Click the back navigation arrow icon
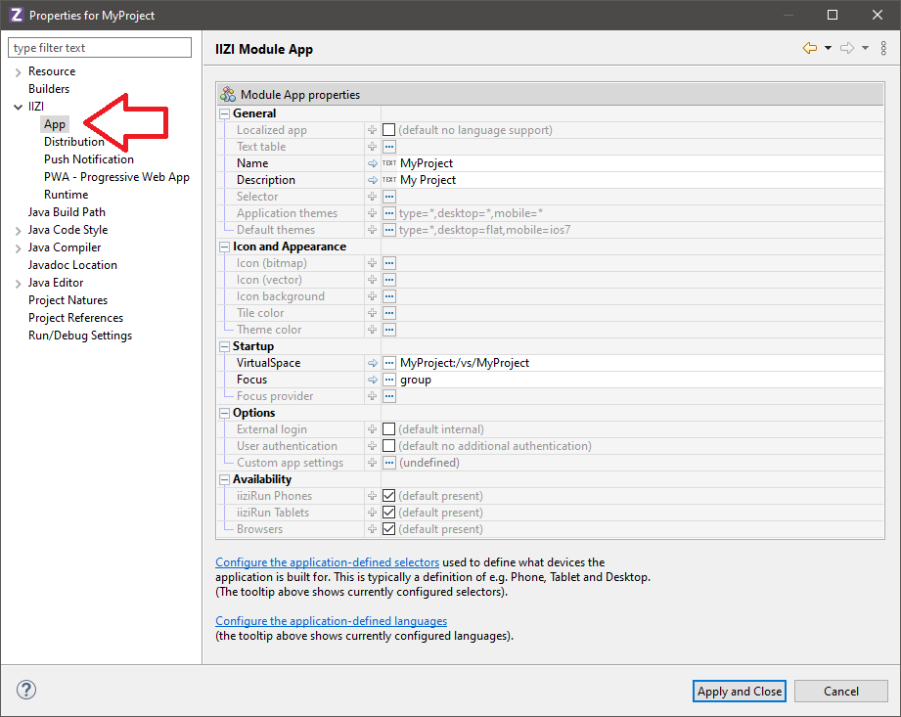 pyautogui.click(x=809, y=48)
